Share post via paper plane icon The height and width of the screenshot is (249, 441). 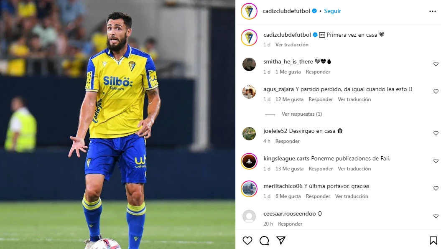point(280,240)
